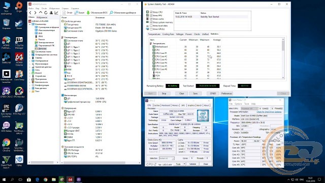The image size is (325, 183).
Task: Open FPS Monitor desktop icon
Action: 19,93
